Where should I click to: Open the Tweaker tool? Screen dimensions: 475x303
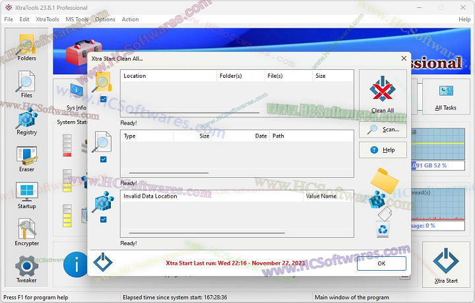pos(26,269)
